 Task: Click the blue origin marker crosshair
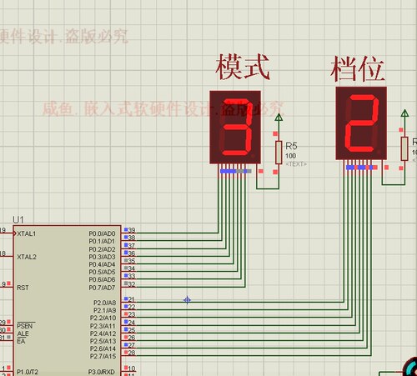pyautogui.click(x=187, y=300)
